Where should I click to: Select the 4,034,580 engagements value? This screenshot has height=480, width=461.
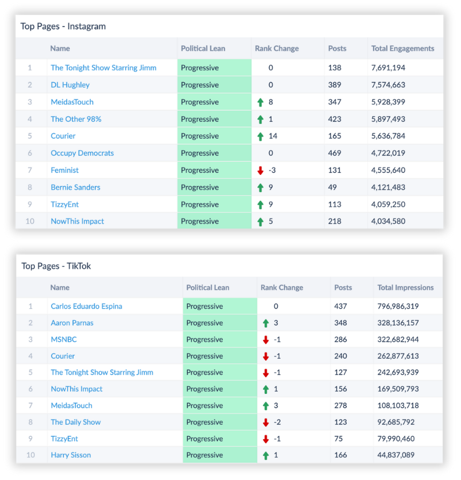click(x=388, y=222)
